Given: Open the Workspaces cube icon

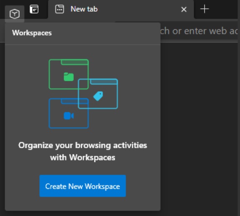Looking at the screenshot, I should click(x=15, y=14).
